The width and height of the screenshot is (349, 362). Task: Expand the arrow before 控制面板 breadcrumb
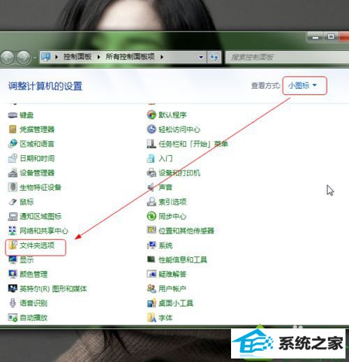coord(57,57)
